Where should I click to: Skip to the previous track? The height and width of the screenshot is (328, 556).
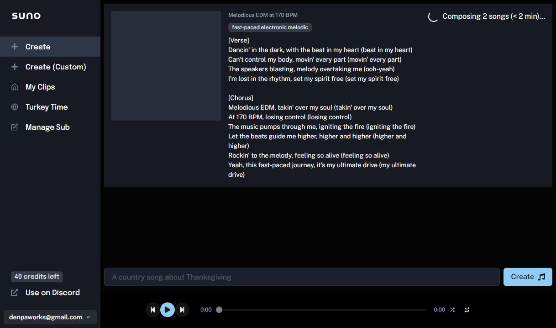tap(153, 310)
